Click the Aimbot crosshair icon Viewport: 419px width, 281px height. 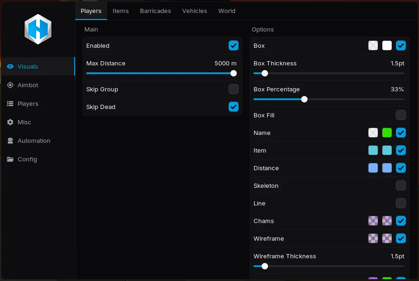click(x=10, y=85)
